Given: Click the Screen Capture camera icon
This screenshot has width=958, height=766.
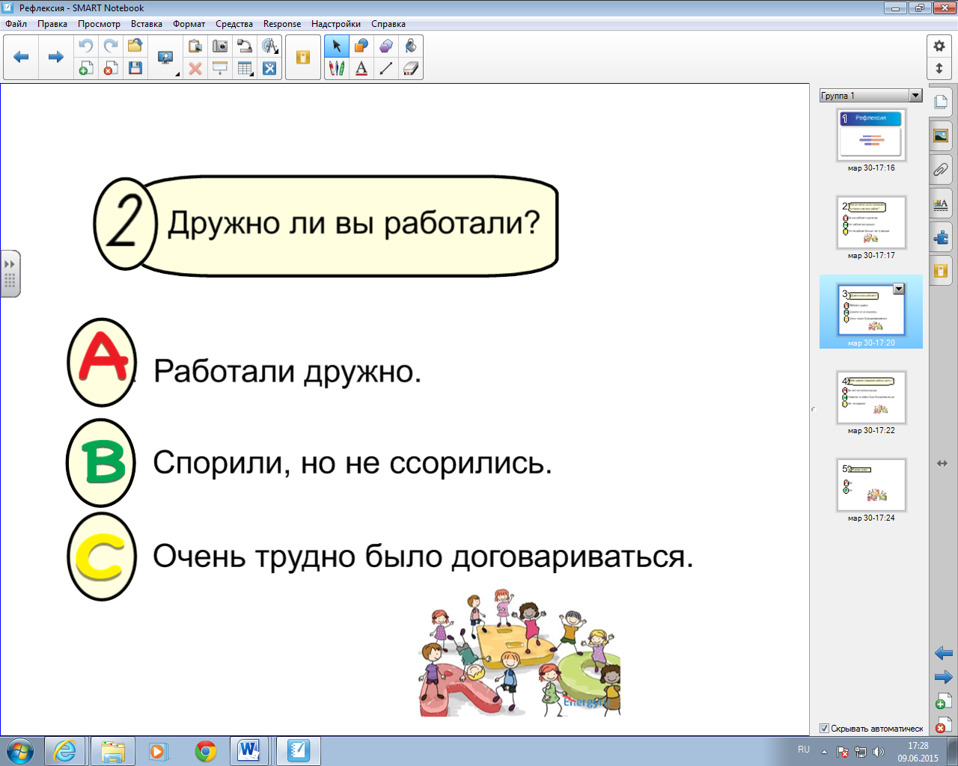Looking at the screenshot, I should (x=220, y=46).
